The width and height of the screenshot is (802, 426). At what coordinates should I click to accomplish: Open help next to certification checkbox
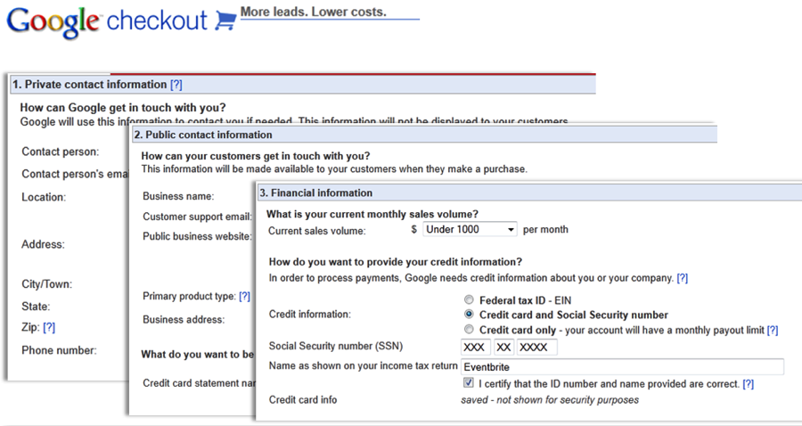tap(749, 384)
